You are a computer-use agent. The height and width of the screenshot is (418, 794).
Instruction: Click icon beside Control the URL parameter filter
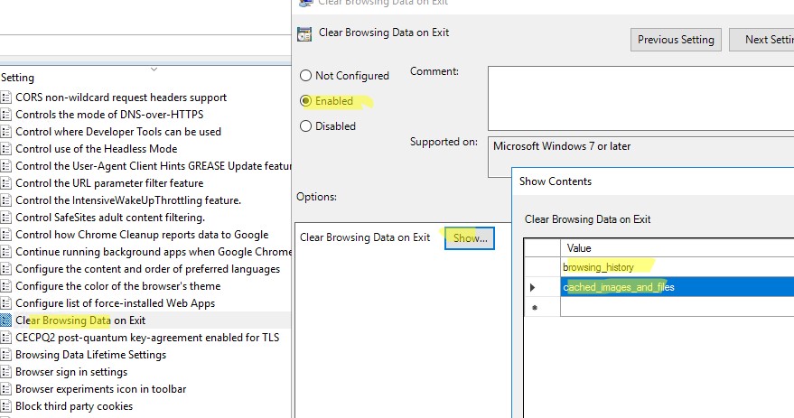point(5,183)
